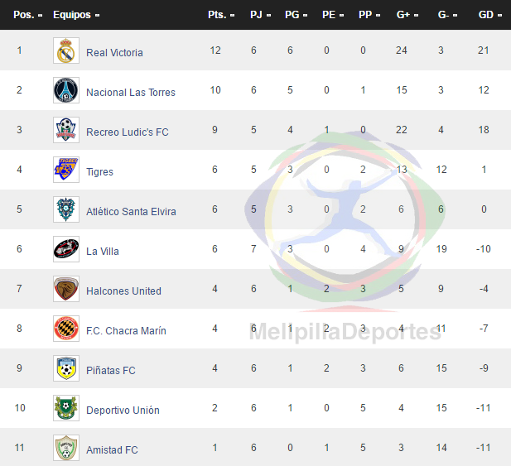Image resolution: width=511 pixels, height=466 pixels.
Task: Open the Amistad FC team name link
Action: pos(112,449)
